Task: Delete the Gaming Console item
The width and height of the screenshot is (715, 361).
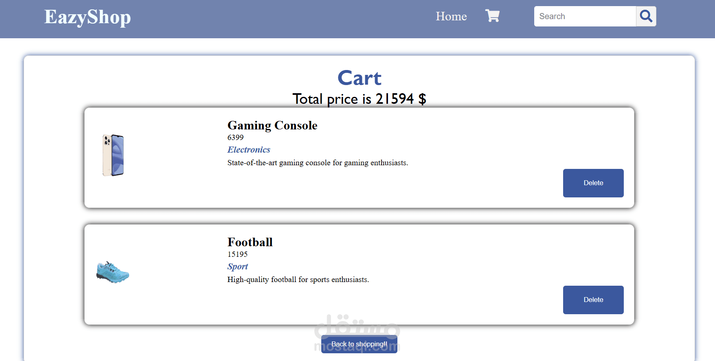Action: pyautogui.click(x=593, y=183)
